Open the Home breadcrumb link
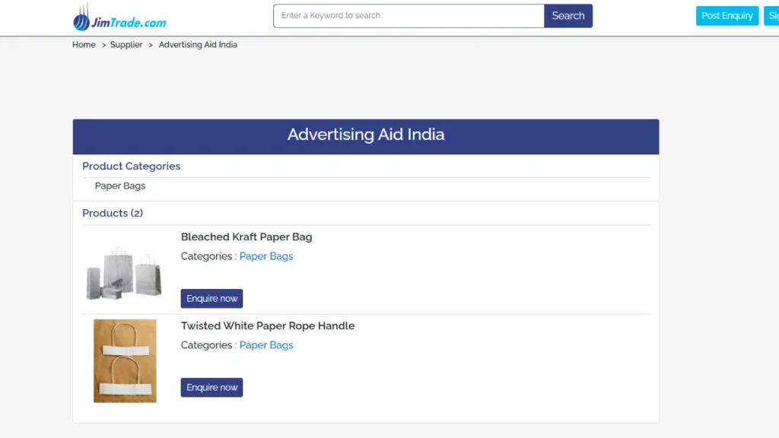This screenshot has height=438, width=779. [x=84, y=44]
